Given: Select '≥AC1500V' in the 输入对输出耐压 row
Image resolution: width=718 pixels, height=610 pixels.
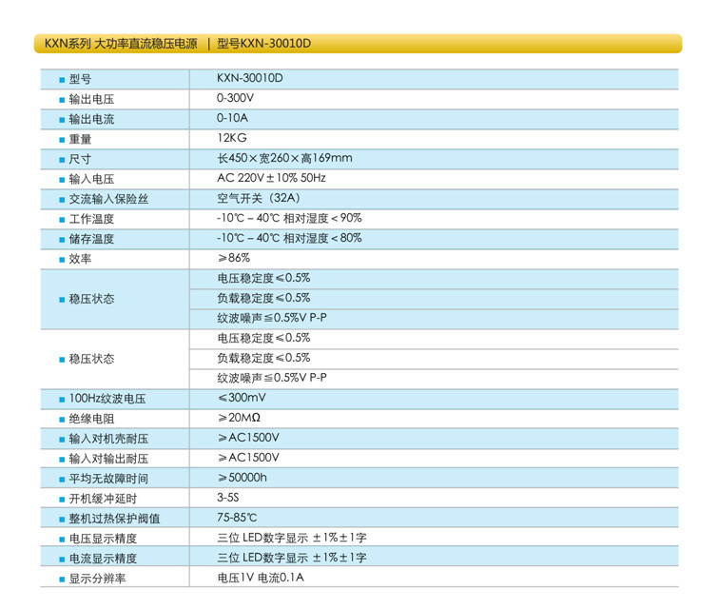Looking at the screenshot, I should (x=248, y=458).
